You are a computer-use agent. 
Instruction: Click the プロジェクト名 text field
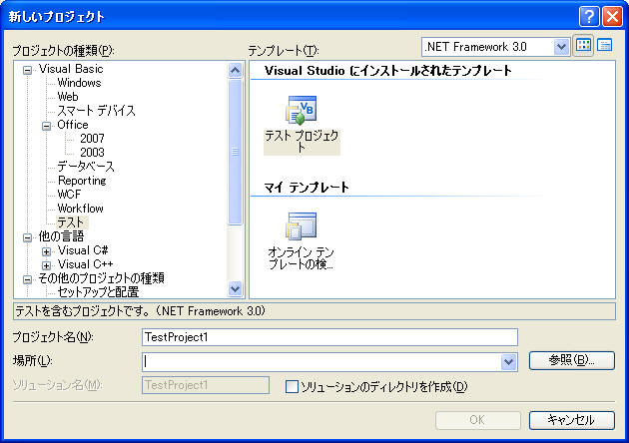(329, 337)
